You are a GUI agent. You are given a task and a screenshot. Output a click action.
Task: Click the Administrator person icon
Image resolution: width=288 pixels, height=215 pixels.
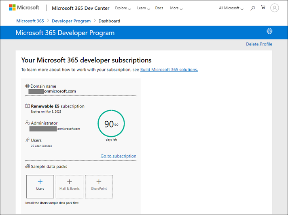point(28,123)
